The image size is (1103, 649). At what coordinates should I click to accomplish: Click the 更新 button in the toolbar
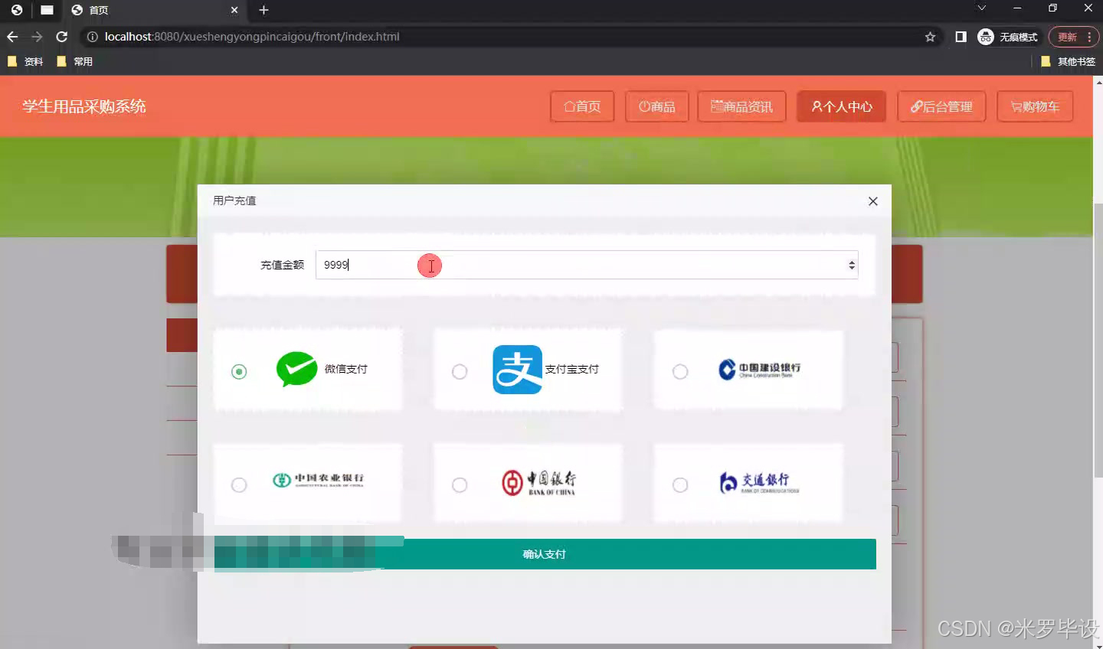1066,36
